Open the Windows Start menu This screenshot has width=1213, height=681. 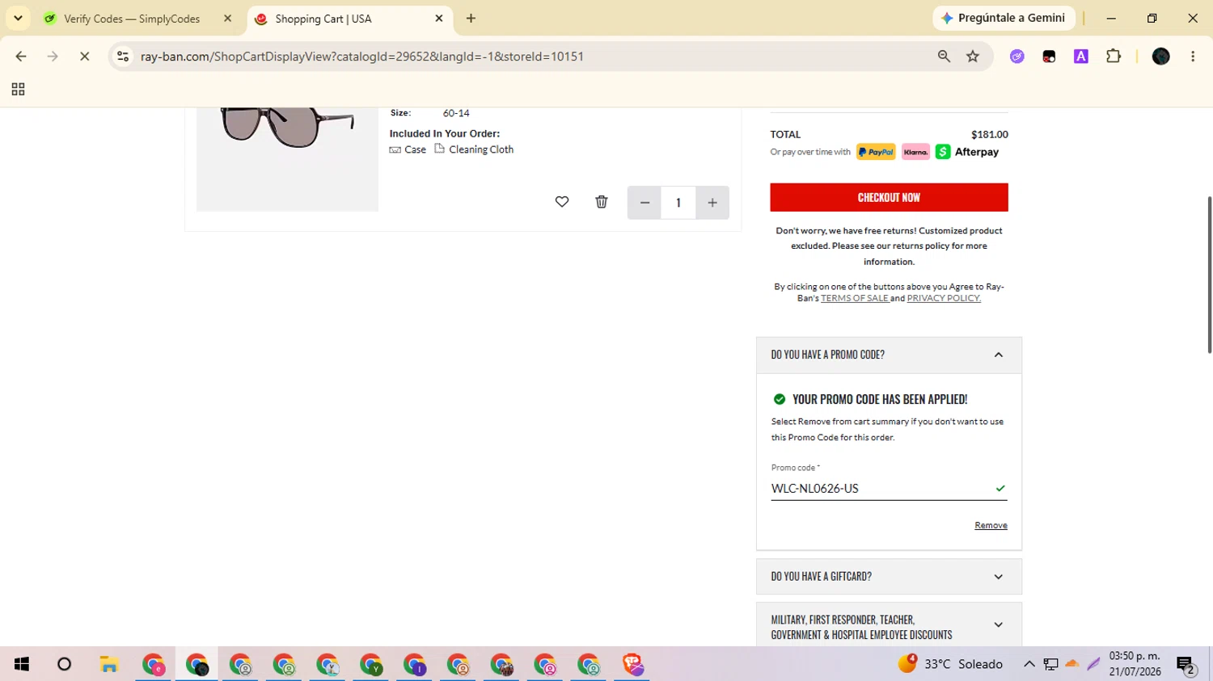point(22,664)
